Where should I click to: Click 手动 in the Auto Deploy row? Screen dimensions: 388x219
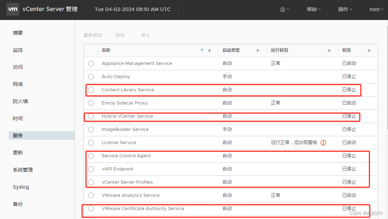pyautogui.click(x=227, y=77)
